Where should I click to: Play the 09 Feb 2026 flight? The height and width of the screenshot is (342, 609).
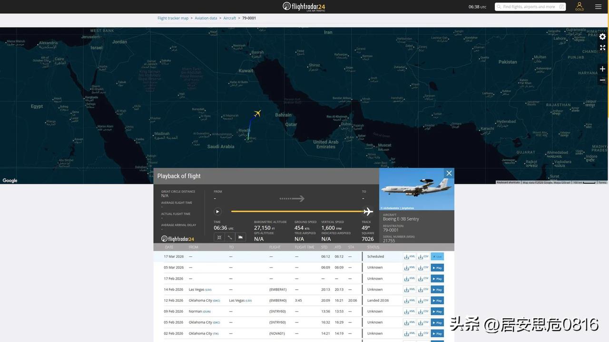pyautogui.click(x=437, y=311)
